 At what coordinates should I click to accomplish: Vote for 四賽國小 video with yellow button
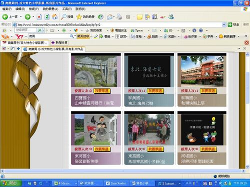[x=102, y=91]
